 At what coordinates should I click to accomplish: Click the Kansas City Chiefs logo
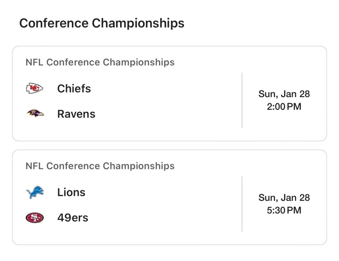click(35, 88)
